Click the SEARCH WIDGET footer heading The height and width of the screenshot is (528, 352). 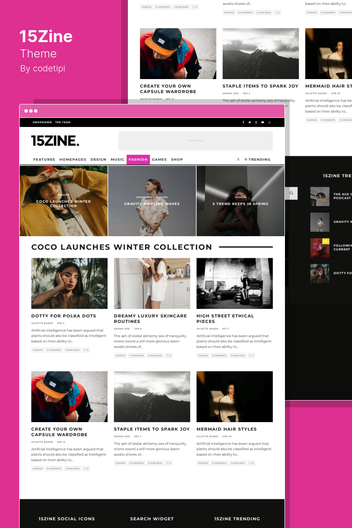[152, 518]
